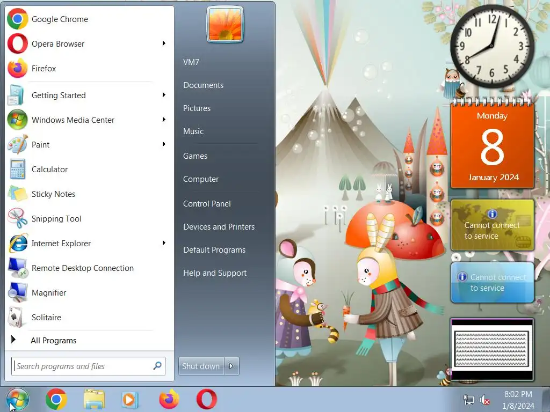
Task: Open the Solitaire game icon
Action: pyautogui.click(x=16, y=317)
